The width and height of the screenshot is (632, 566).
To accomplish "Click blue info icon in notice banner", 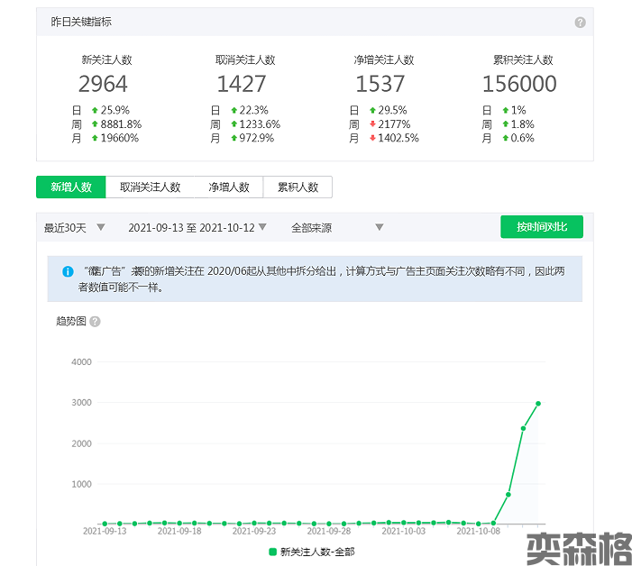I will tap(68, 271).
